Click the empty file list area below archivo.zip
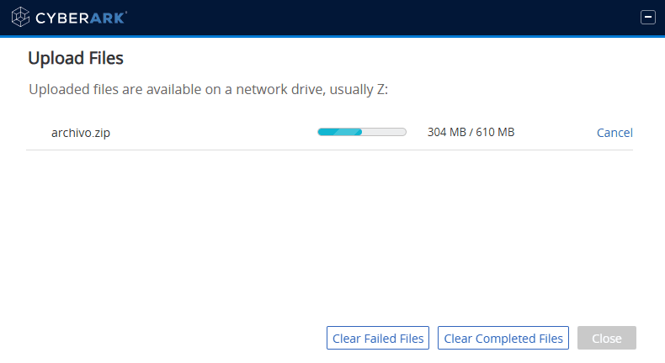Image resolution: width=665 pixels, height=363 pixels. (x=329, y=233)
